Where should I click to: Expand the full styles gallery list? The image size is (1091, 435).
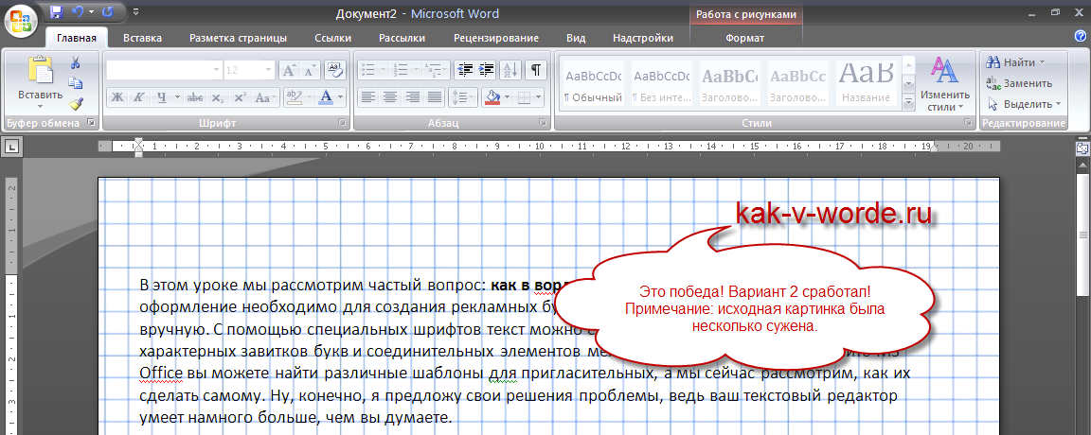tap(909, 103)
